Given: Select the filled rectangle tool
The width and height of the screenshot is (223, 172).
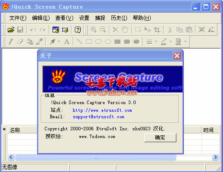Looking at the screenshot, I should coord(118,42).
